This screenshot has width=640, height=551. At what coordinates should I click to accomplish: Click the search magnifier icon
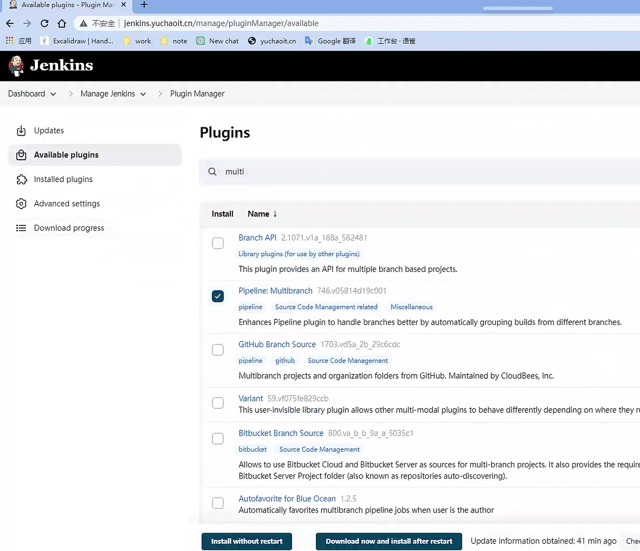212,172
